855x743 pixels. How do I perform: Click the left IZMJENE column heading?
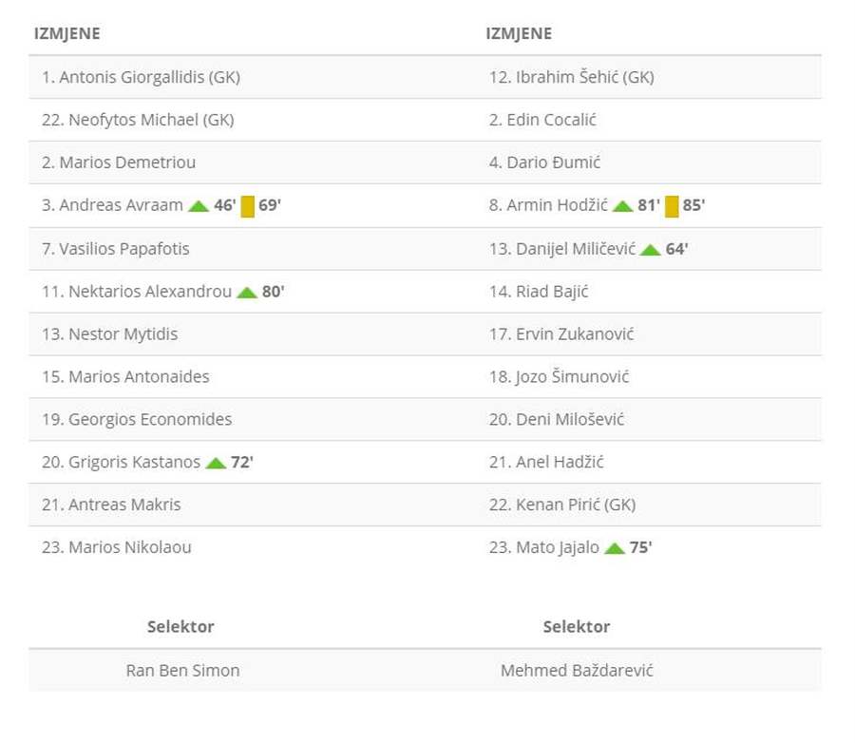click(67, 34)
